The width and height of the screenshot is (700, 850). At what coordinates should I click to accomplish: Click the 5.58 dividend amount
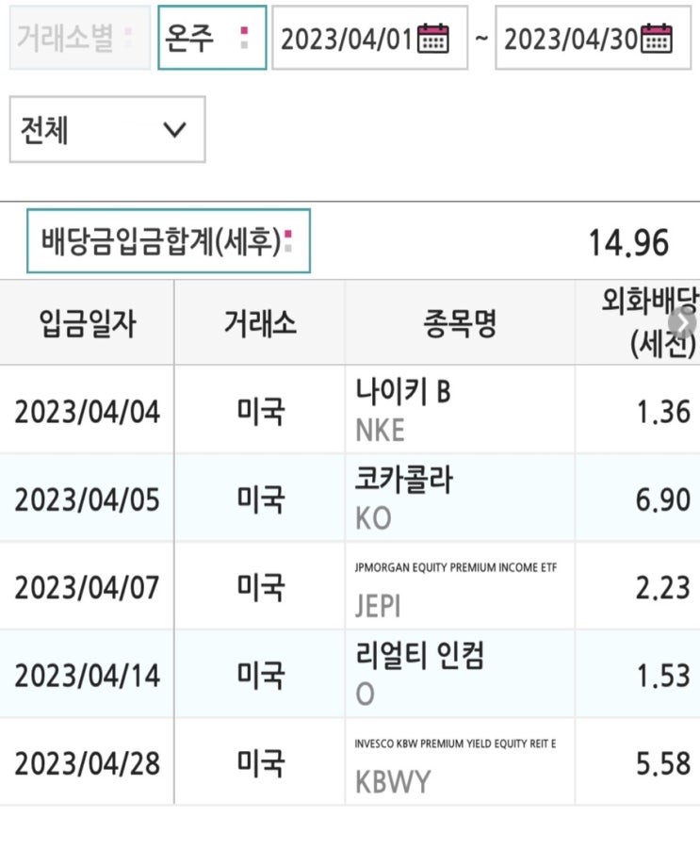click(663, 763)
